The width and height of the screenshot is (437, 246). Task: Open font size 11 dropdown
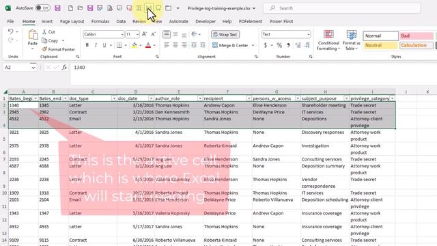[x=137, y=34]
